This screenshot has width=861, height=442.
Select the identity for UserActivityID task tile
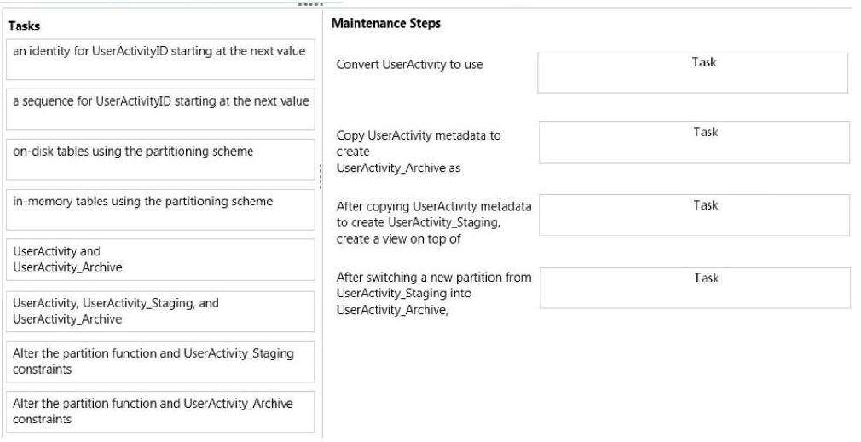click(160, 60)
